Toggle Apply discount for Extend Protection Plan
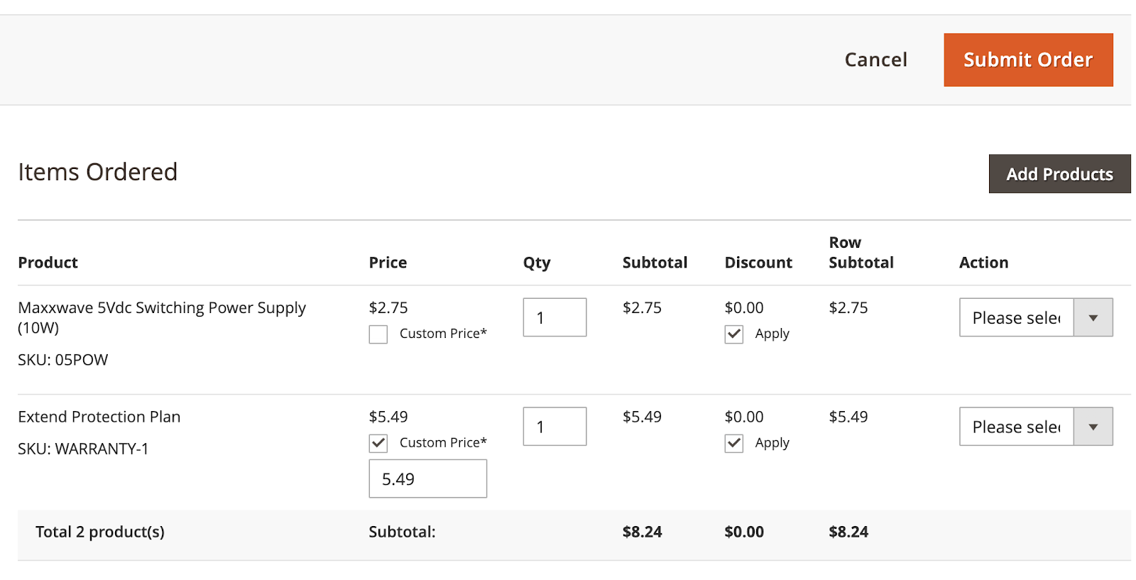The height and width of the screenshot is (580, 1136). tap(734, 444)
